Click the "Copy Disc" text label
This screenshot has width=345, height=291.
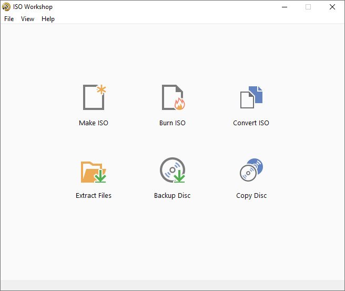[x=251, y=196]
